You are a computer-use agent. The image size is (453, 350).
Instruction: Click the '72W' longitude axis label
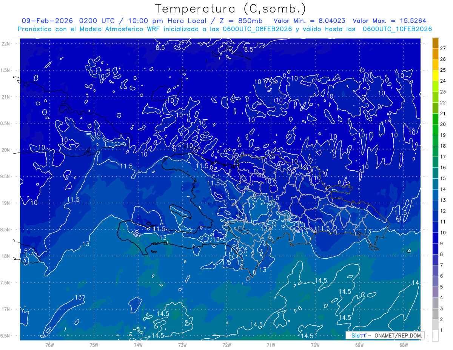click(x=226, y=345)
